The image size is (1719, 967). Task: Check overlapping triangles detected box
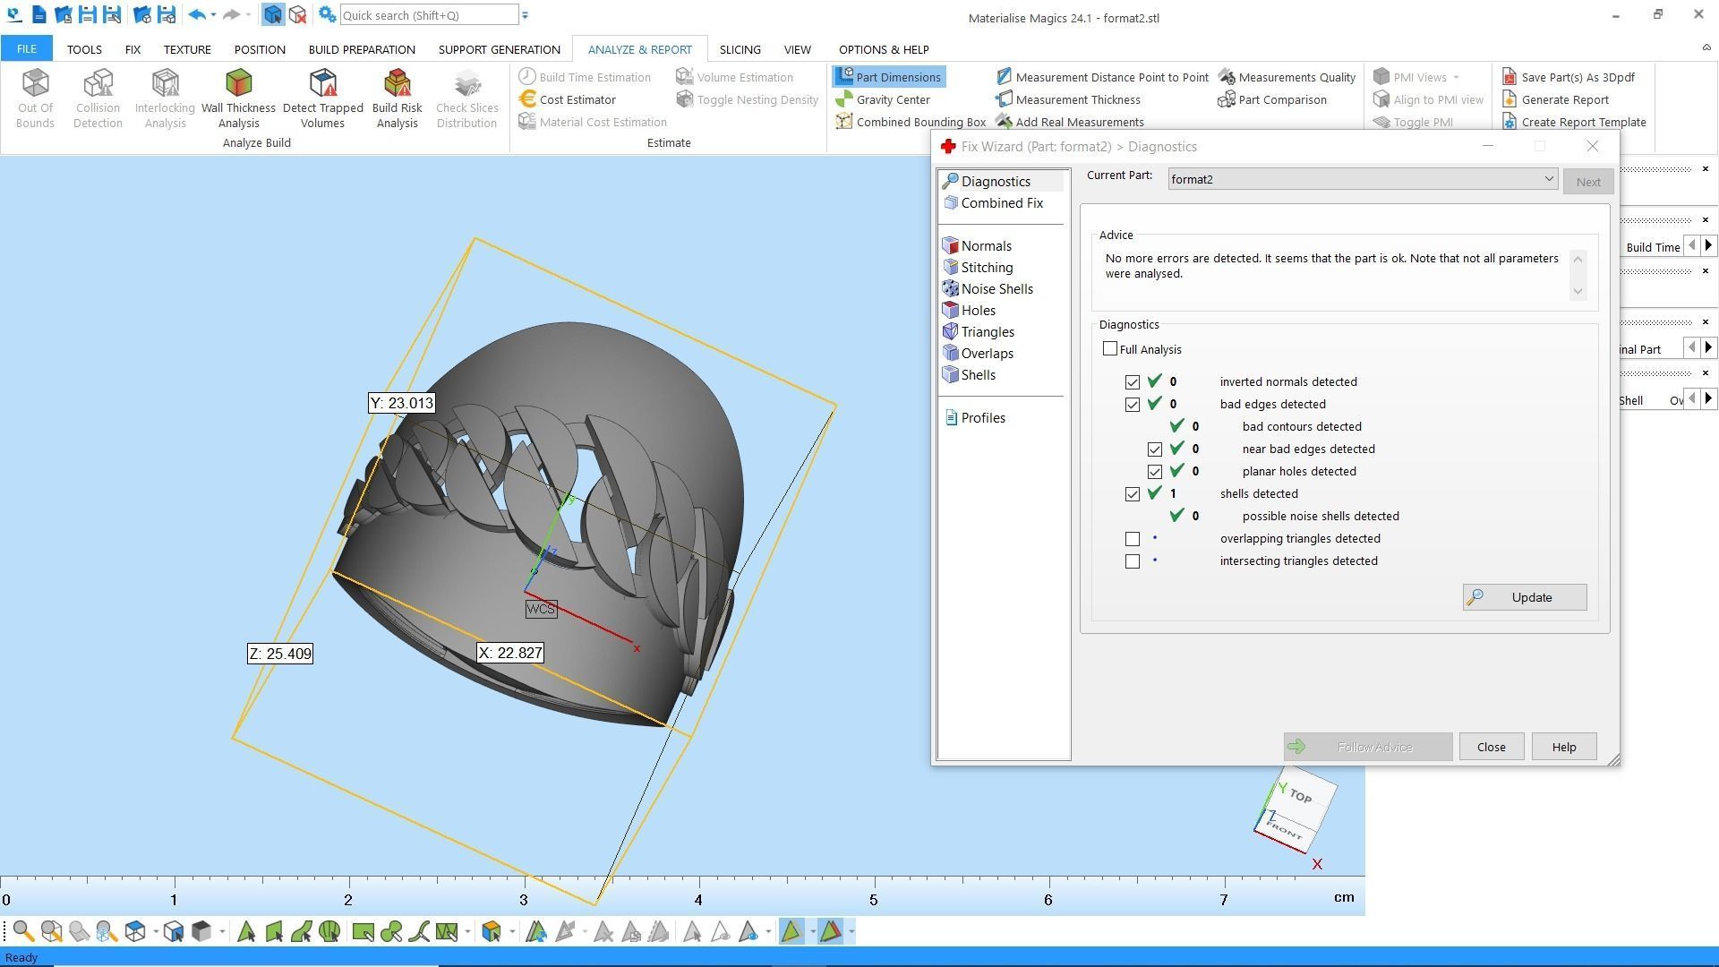[1133, 539]
